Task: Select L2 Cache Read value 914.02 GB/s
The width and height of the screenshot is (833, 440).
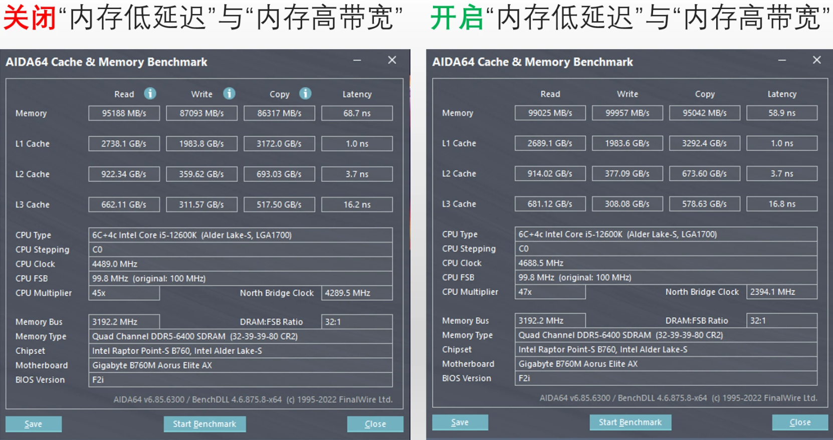Action: pos(550,173)
